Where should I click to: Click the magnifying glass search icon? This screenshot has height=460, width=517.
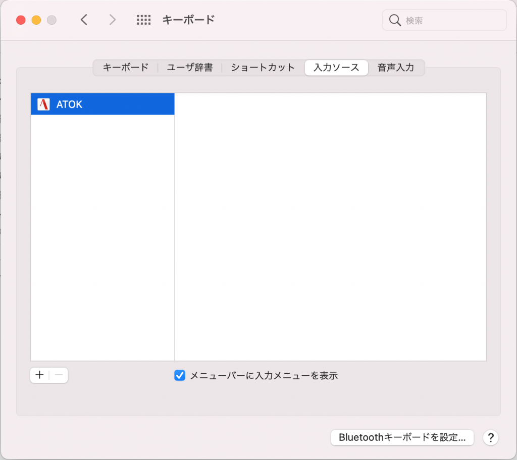(395, 21)
